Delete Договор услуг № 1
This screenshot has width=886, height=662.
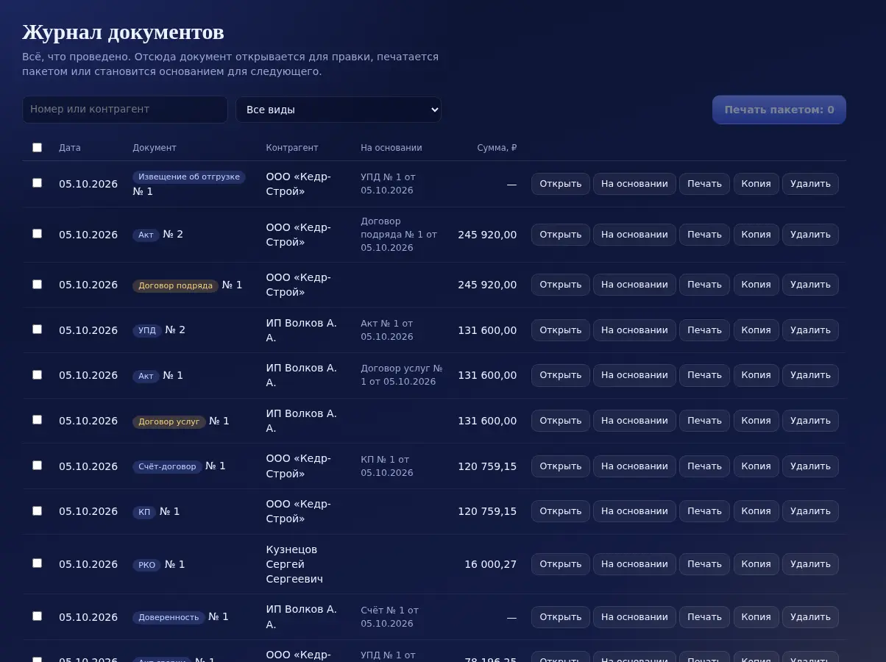tap(810, 421)
